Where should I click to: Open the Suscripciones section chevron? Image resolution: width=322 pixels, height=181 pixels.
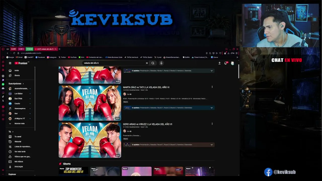23,83
